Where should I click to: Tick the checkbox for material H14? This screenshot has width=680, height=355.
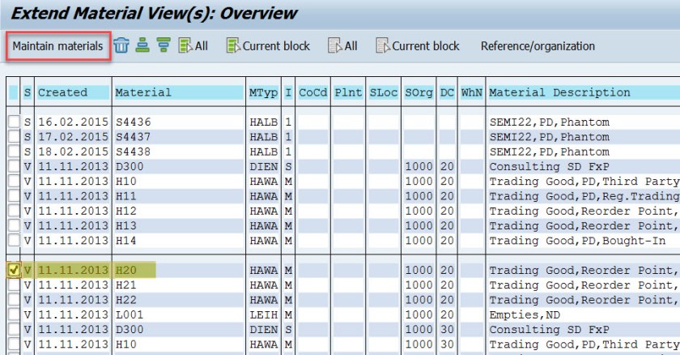pyautogui.click(x=14, y=240)
